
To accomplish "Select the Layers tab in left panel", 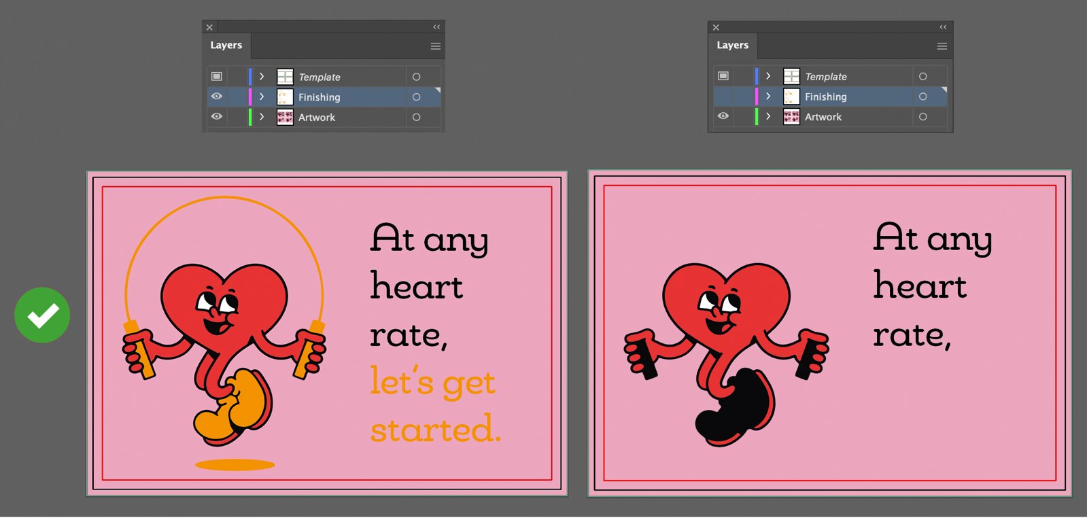I will point(226,46).
